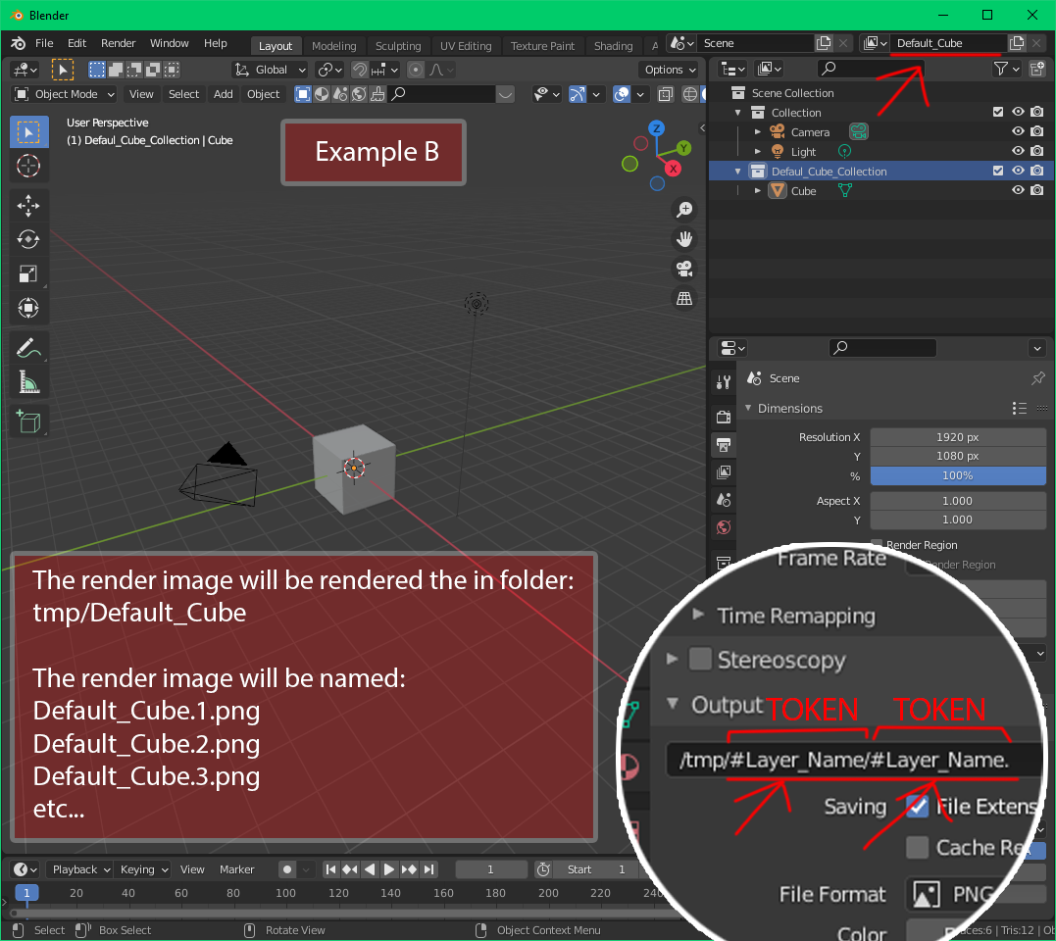Switch to the Modeling workspace tab
The width and height of the screenshot is (1056, 941).
tap(334, 46)
